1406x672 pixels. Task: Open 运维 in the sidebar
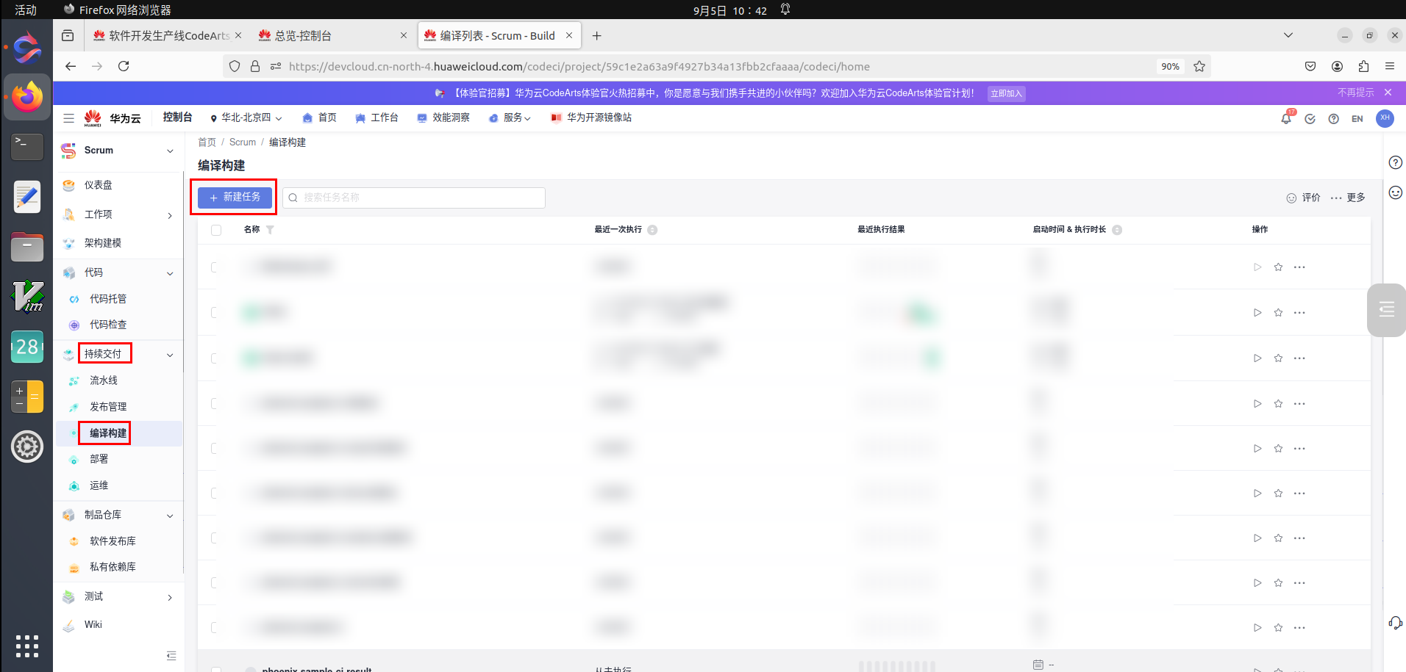pyautogui.click(x=99, y=485)
